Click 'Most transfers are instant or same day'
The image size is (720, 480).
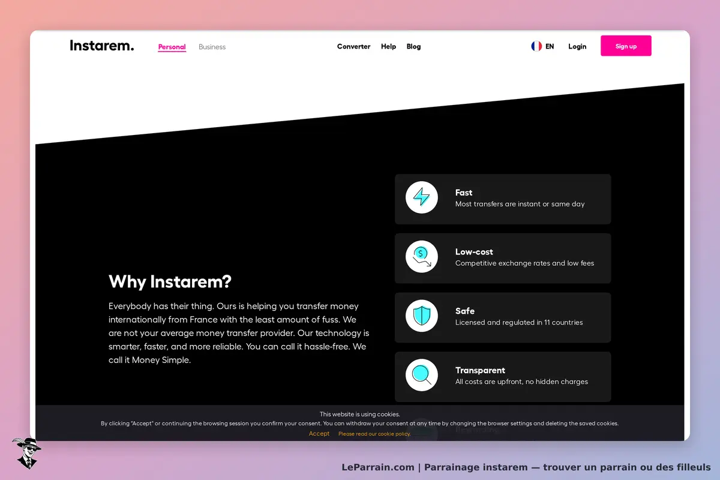pos(520,204)
